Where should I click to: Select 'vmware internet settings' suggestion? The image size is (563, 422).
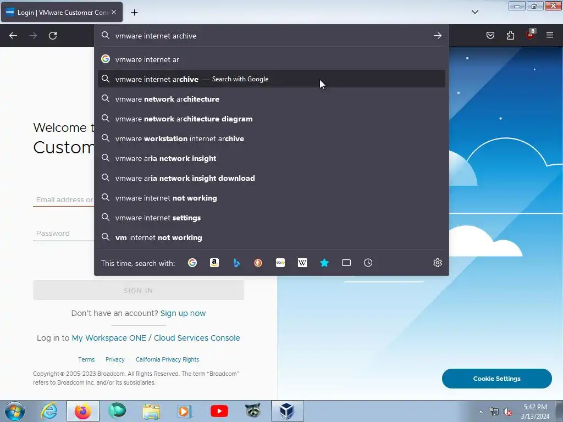(272, 218)
